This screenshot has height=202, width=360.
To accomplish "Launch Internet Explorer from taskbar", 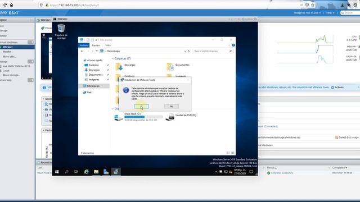I will 86,172.
